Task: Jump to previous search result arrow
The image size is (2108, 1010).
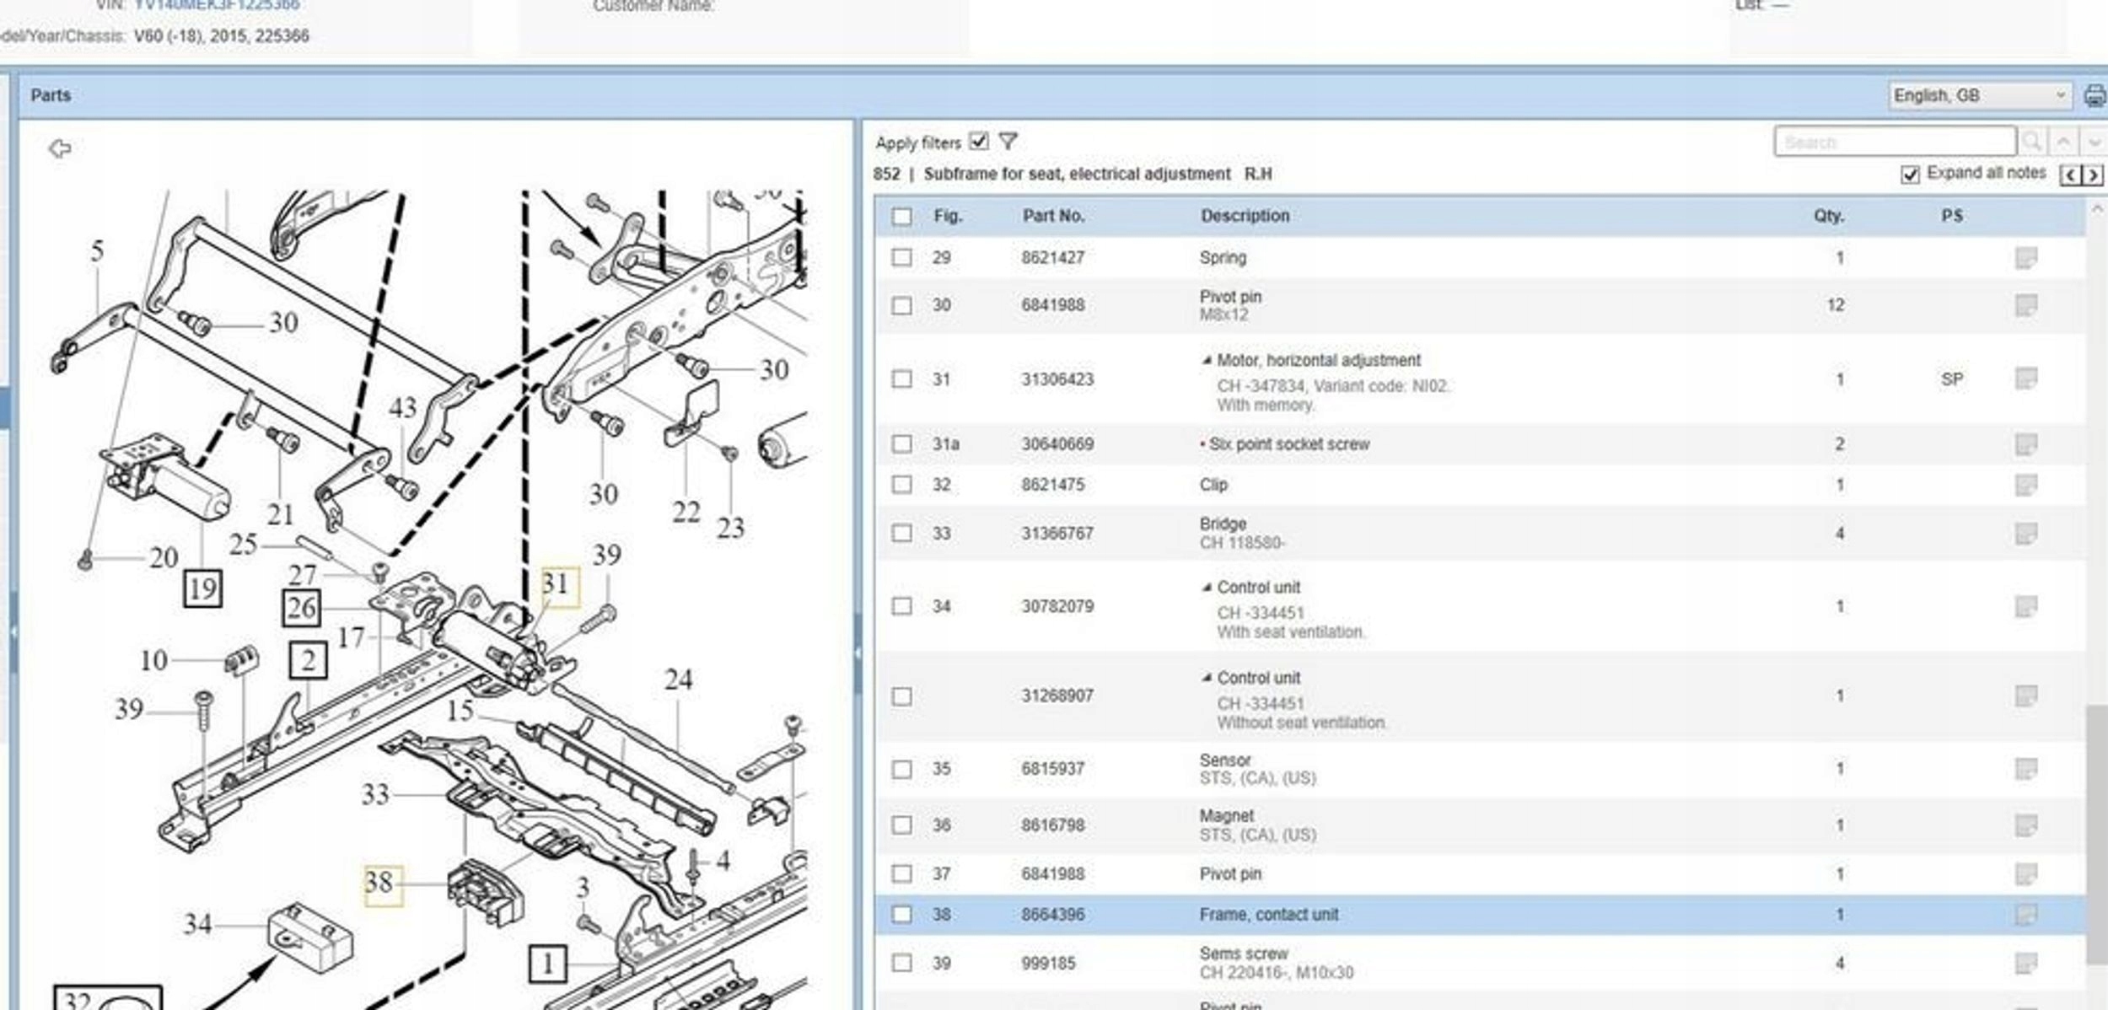Action: tap(2063, 142)
